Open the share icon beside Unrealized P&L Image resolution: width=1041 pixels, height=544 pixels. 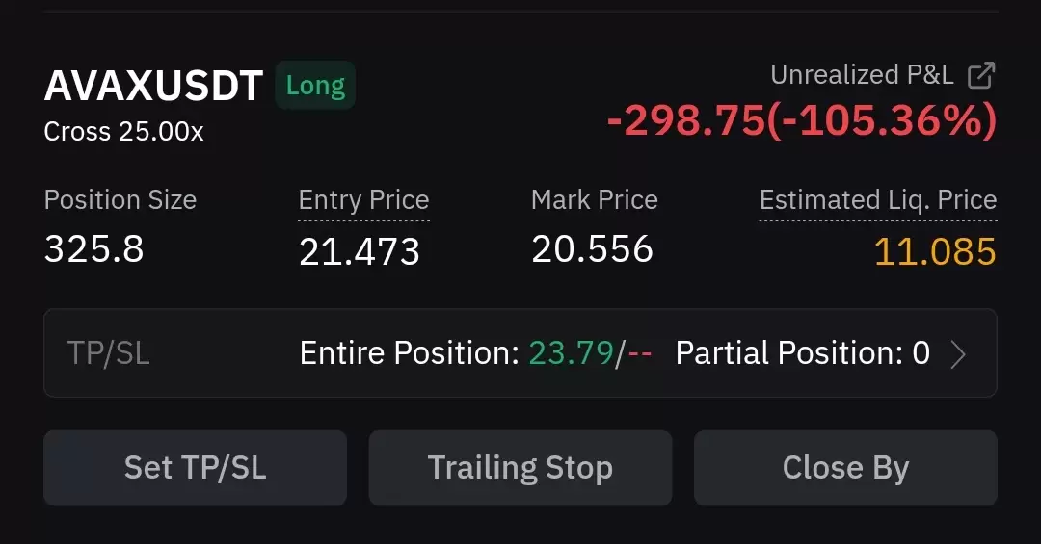(x=981, y=75)
